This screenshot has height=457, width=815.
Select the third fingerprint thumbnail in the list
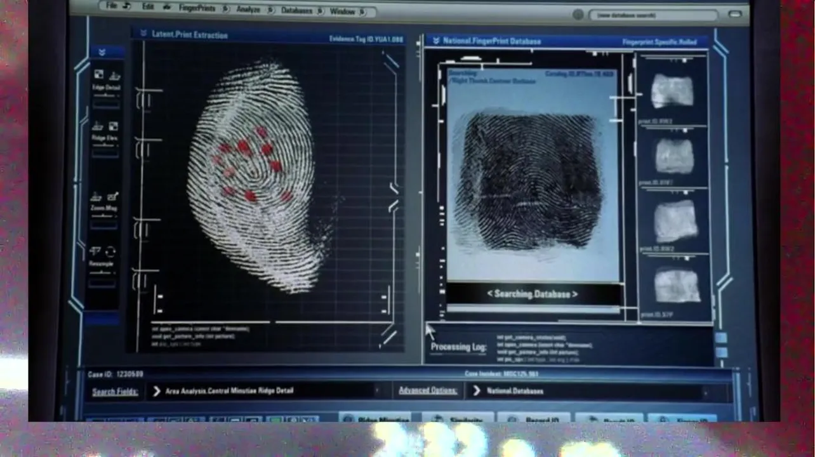[676, 220]
